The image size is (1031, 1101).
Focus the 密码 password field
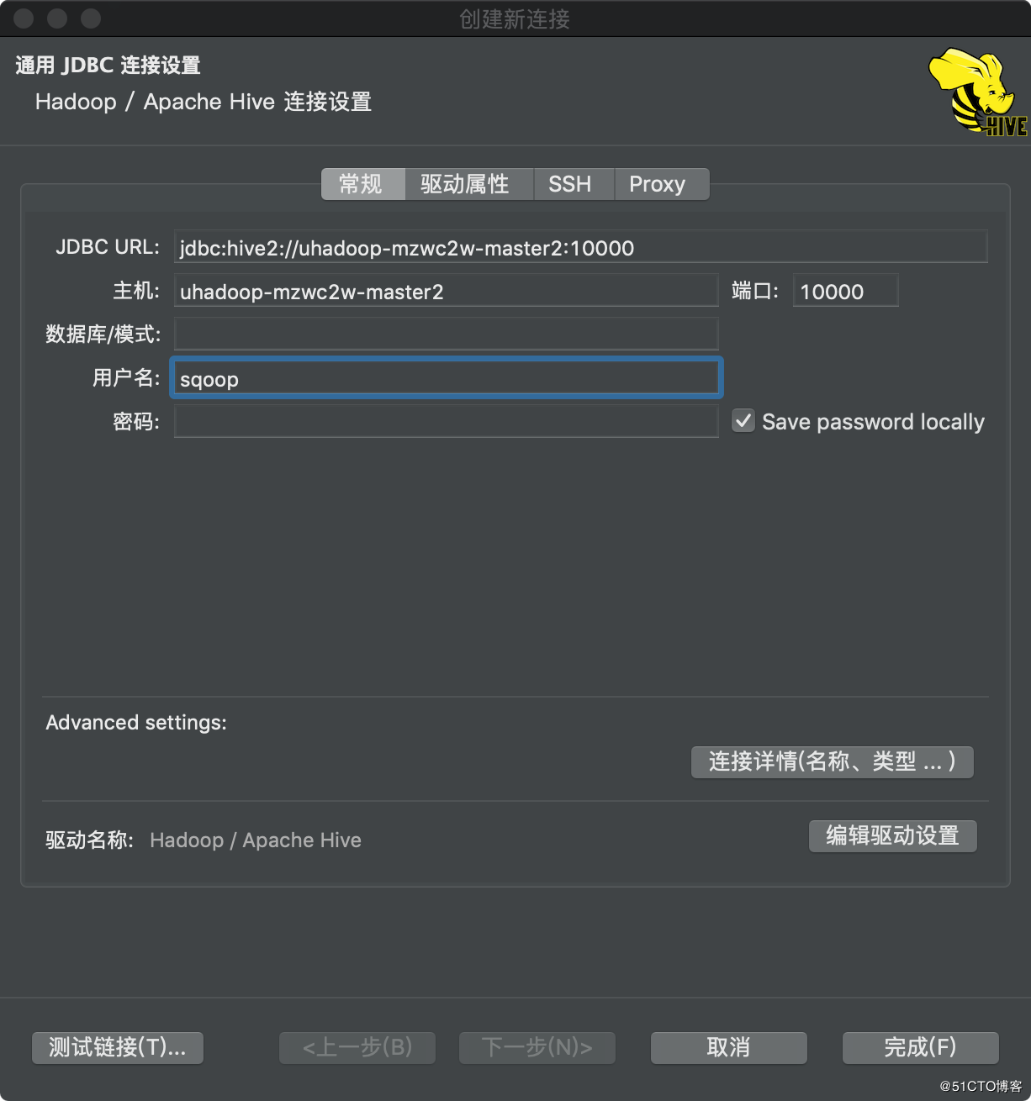tap(446, 421)
